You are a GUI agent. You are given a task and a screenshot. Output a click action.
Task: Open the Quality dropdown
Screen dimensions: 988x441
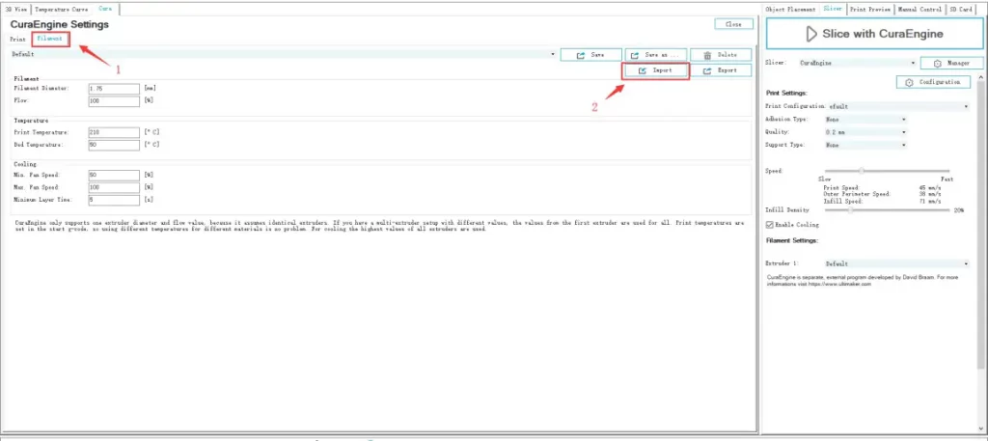tap(865, 132)
